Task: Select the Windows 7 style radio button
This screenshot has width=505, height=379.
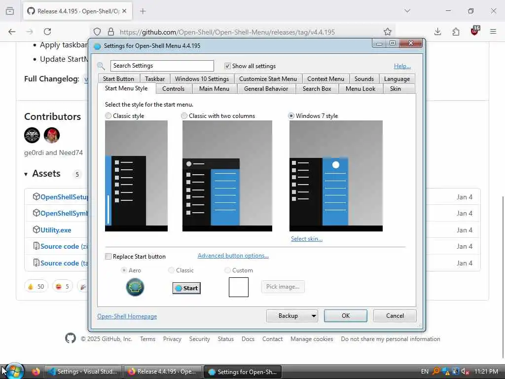Action: 291,115
